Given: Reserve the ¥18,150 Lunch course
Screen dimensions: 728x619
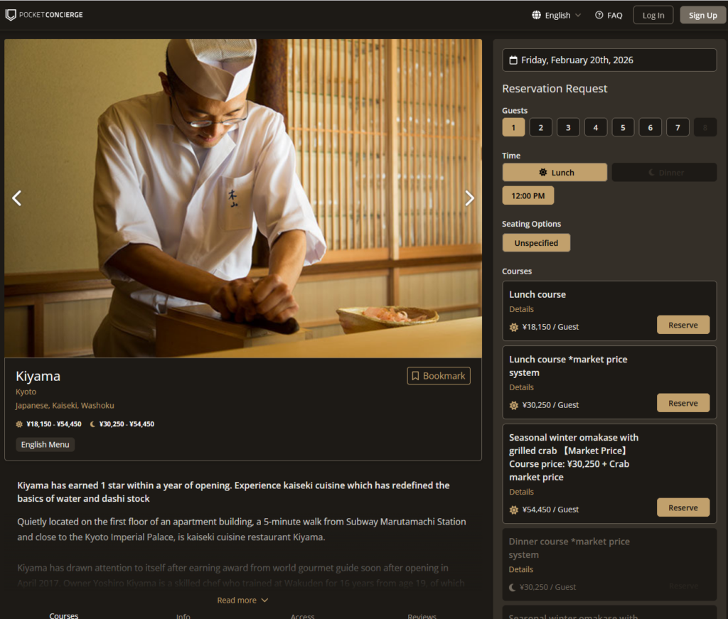Looking at the screenshot, I should [682, 325].
